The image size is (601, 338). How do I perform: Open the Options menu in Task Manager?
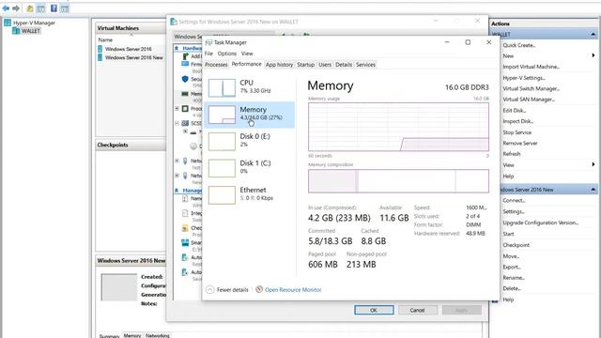(227, 54)
